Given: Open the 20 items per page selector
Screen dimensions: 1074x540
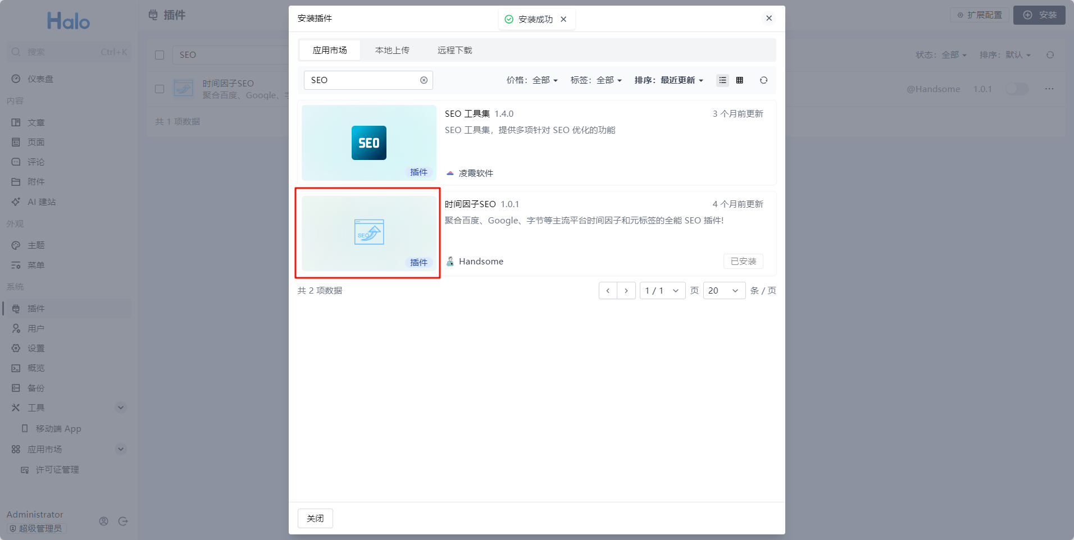Looking at the screenshot, I should [724, 291].
